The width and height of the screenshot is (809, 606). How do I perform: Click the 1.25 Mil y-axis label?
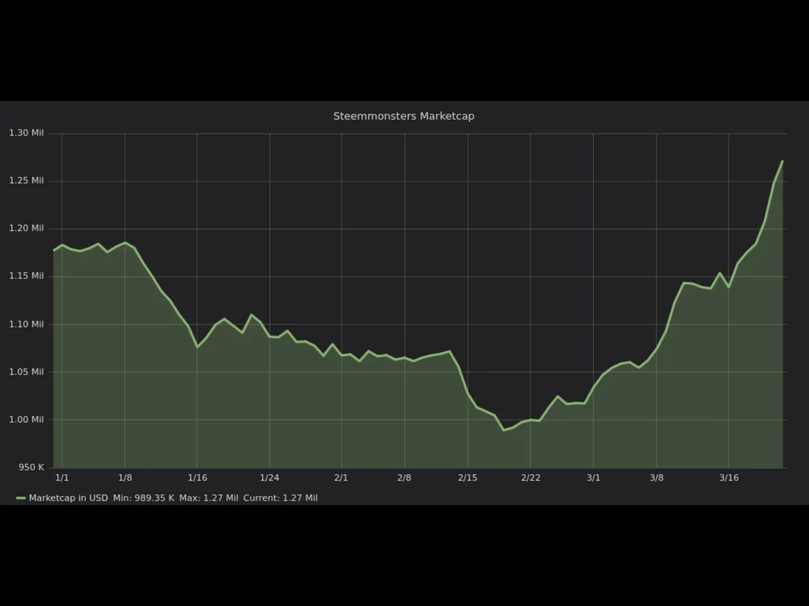pyautogui.click(x=27, y=181)
